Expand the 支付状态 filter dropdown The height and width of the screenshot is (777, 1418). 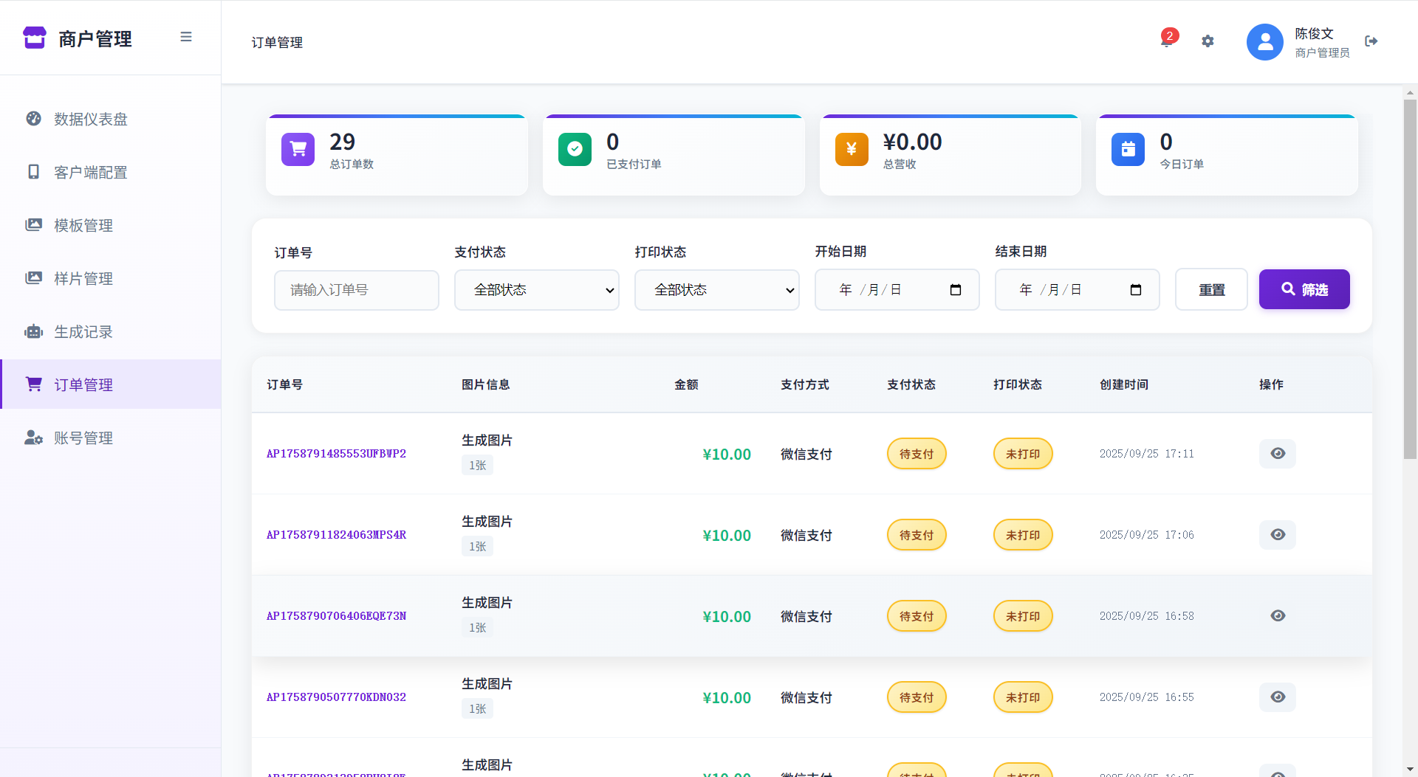pyautogui.click(x=537, y=290)
